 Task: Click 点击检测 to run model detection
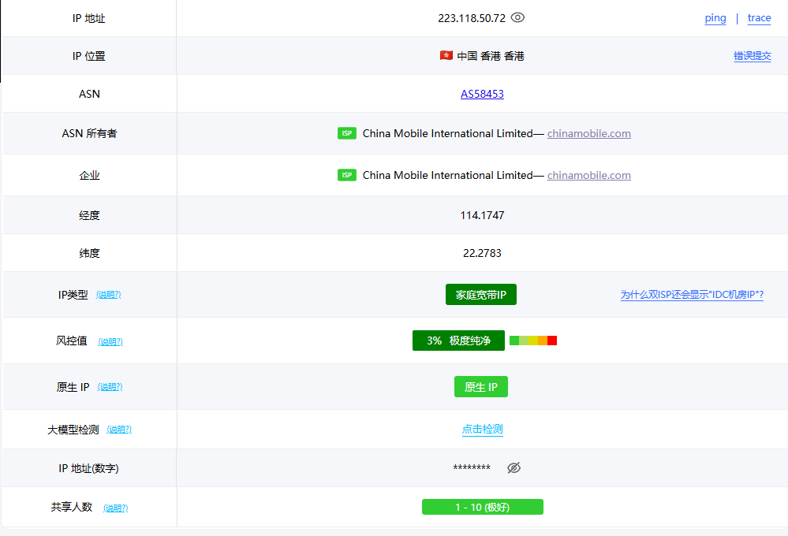[x=482, y=430]
